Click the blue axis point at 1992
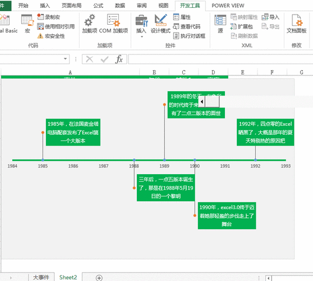313x281 pixels. point(255,160)
